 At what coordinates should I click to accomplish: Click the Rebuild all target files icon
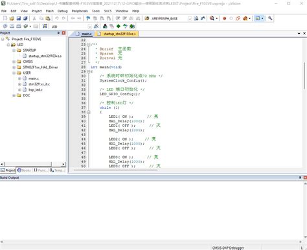click(x=19, y=26)
